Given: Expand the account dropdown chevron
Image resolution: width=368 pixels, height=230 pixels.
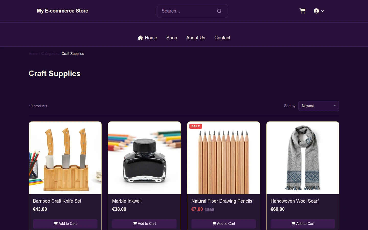Looking at the screenshot, I should pyautogui.click(x=323, y=11).
